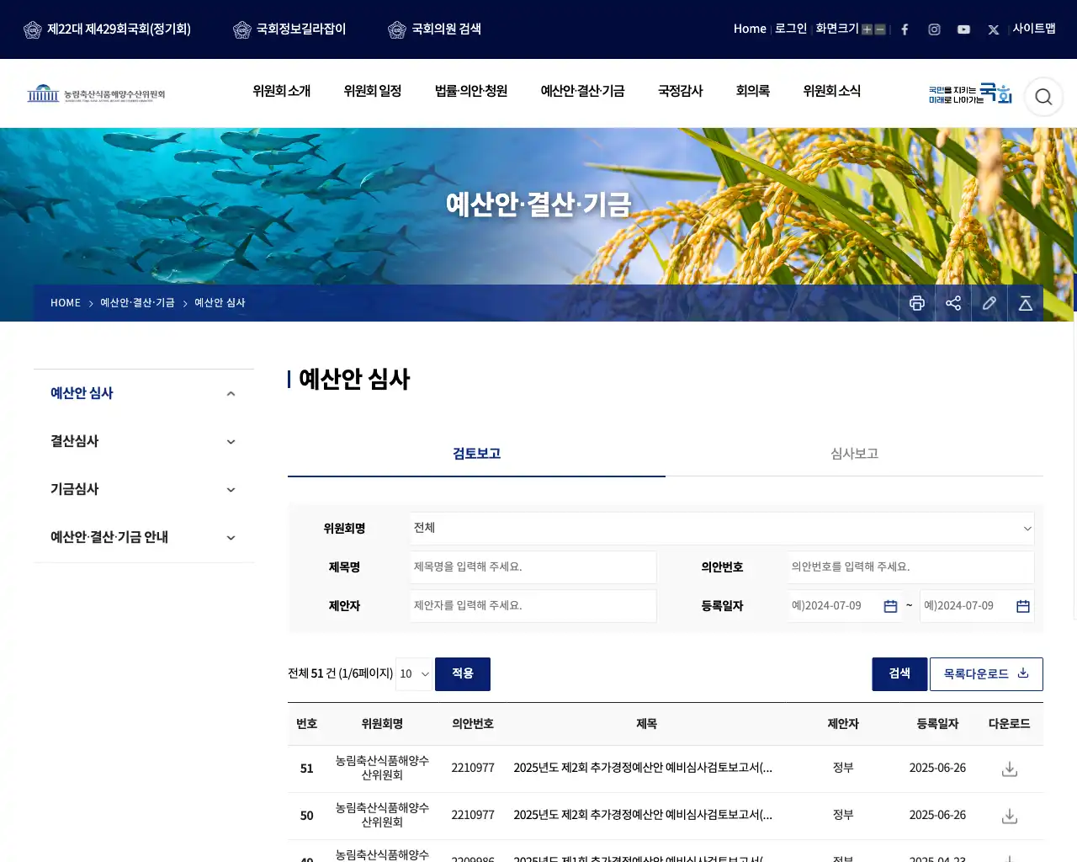
Task: Open the 위원회 소개 menu
Action: [282, 91]
